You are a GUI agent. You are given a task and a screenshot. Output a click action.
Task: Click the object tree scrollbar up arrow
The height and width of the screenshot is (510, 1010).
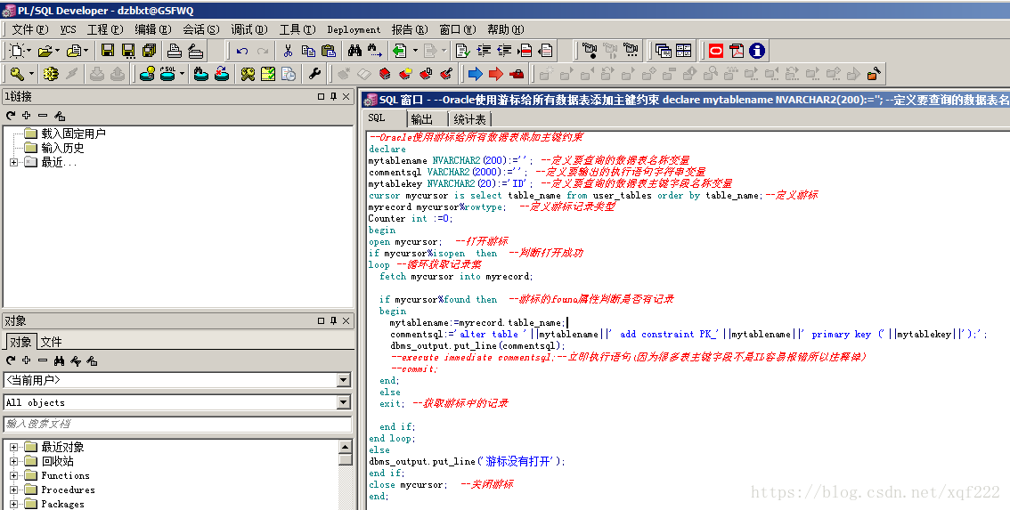tap(346, 446)
